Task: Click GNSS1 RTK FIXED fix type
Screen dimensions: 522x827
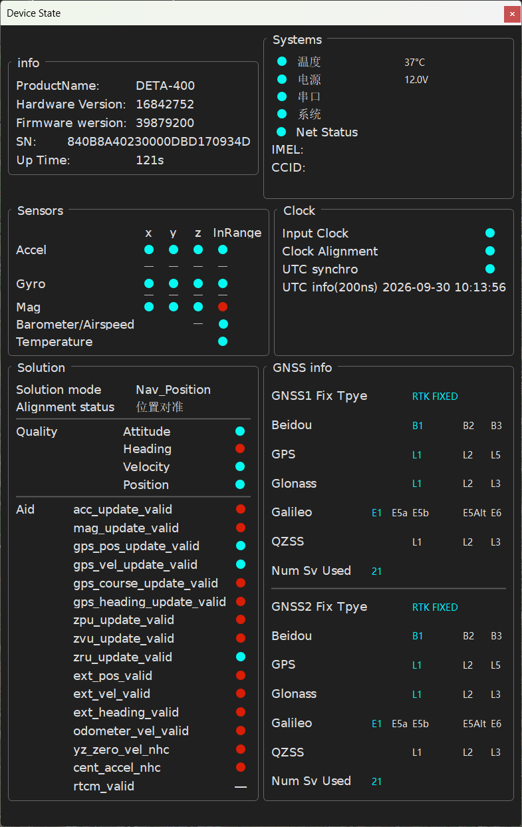Action: 435,397
